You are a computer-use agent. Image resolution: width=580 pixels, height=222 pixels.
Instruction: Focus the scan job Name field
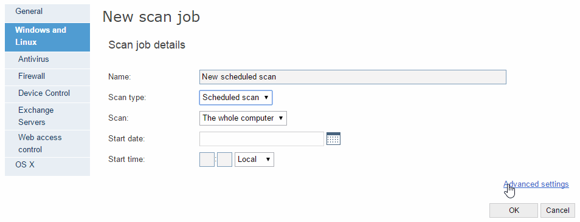pos(353,77)
